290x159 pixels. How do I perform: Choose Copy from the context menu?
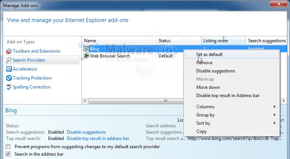click(x=231, y=131)
